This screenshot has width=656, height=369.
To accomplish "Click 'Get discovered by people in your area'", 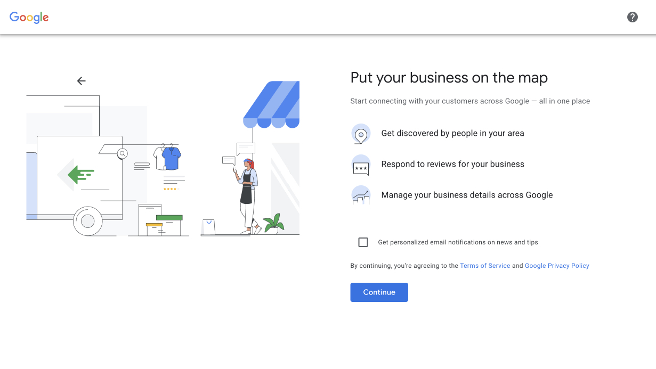I will pos(452,133).
